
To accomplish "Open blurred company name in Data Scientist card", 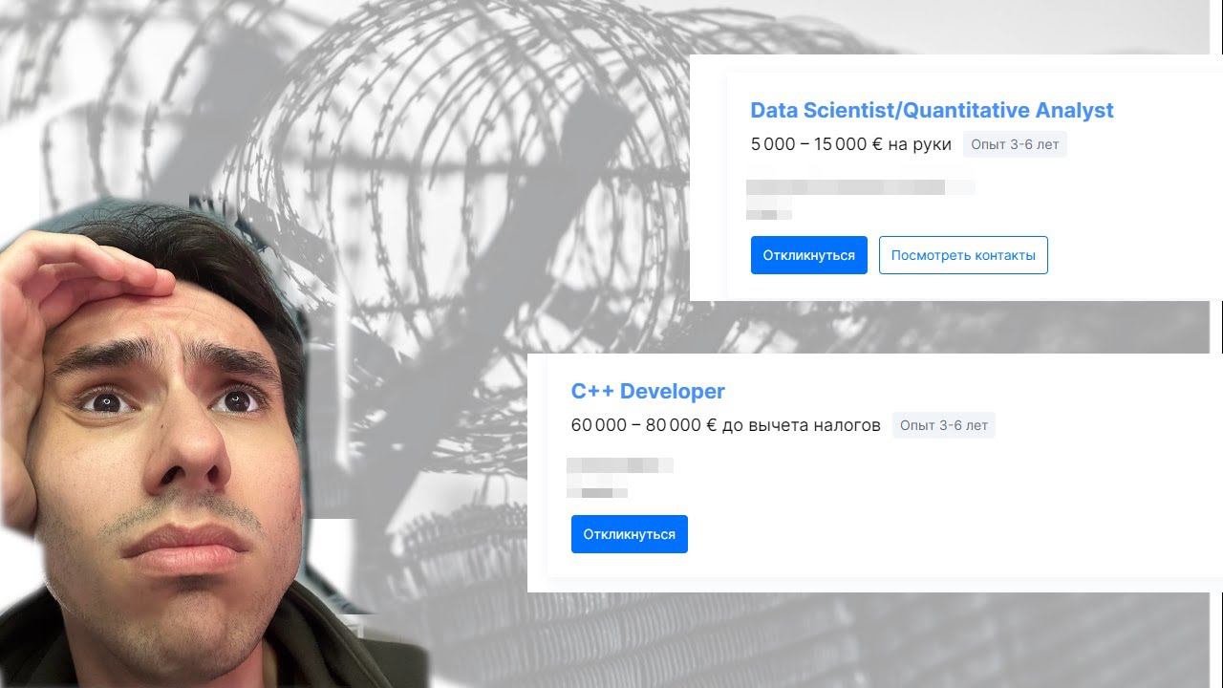I will (x=861, y=187).
